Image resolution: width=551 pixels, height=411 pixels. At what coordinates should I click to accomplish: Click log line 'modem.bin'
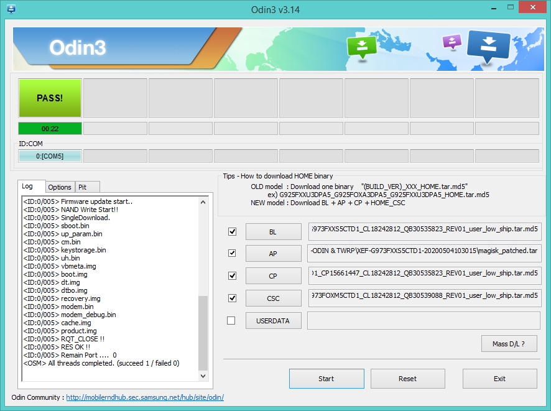point(58,307)
